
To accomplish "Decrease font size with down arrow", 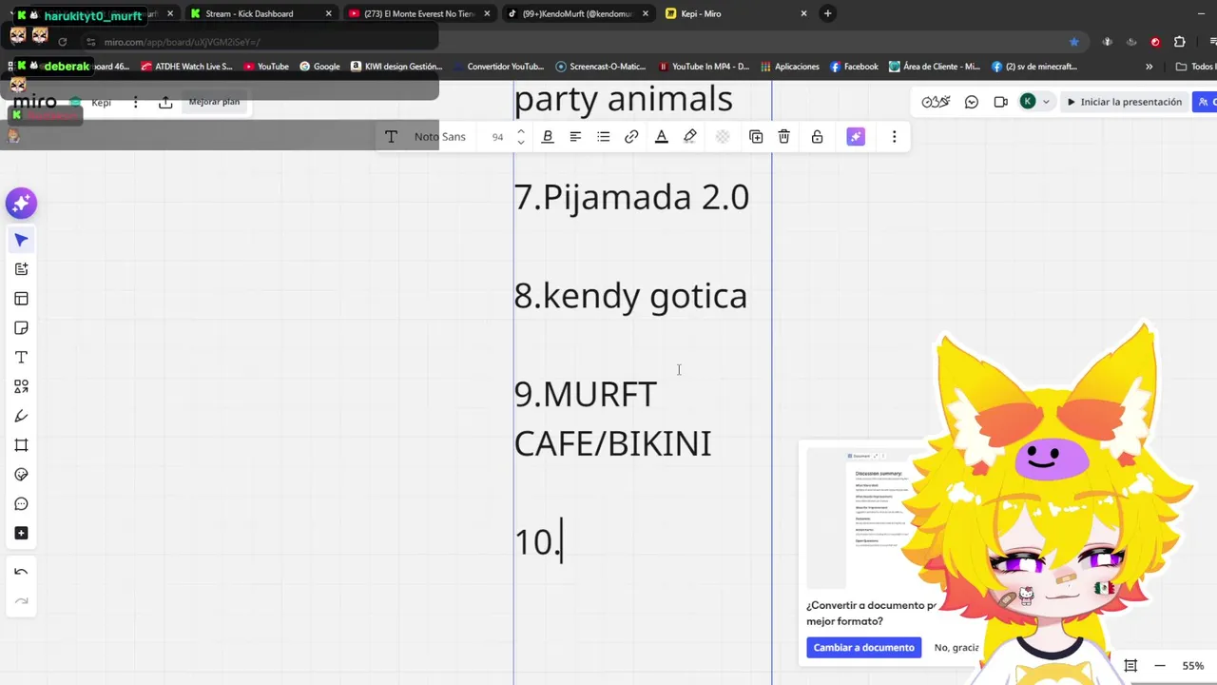I will point(520,142).
